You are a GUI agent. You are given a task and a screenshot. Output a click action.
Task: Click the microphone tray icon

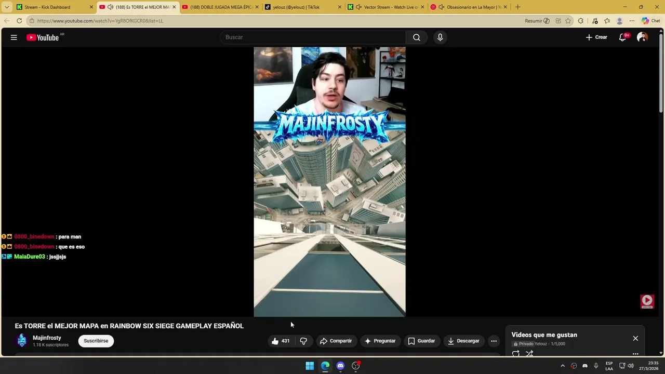point(596,366)
